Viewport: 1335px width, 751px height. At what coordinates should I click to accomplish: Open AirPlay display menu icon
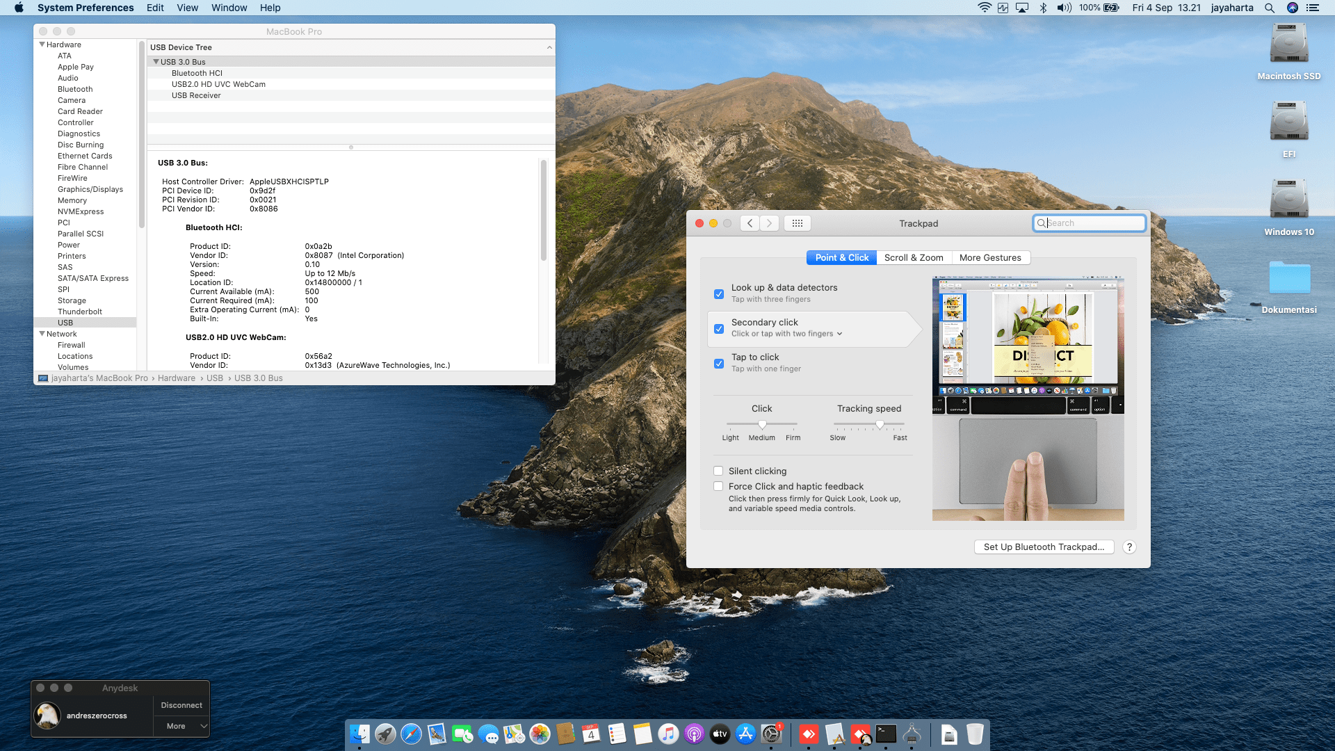click(x=1022, y=8)
